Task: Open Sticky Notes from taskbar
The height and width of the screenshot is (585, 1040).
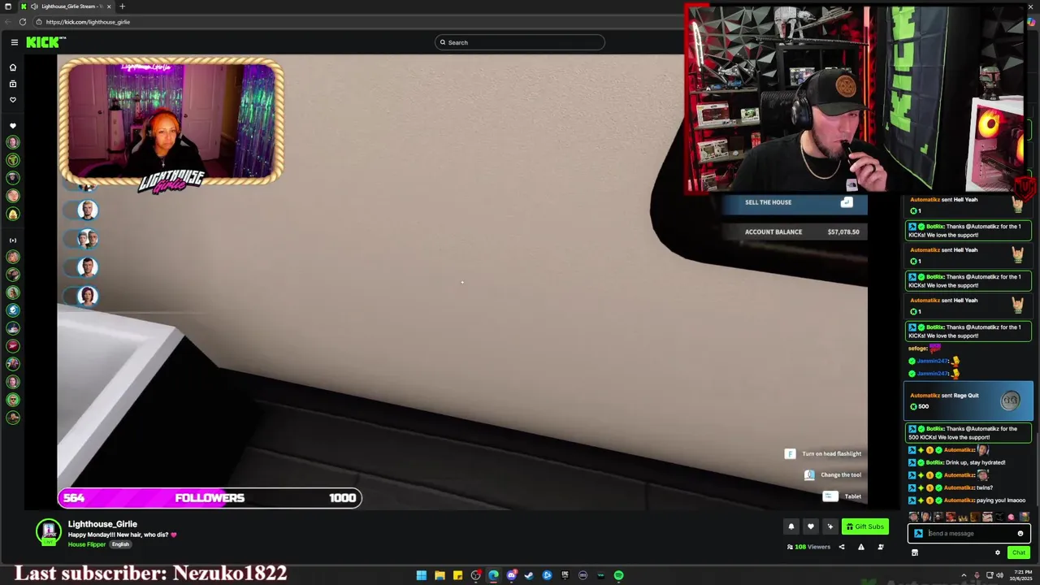Action: [x=457, y=575]
